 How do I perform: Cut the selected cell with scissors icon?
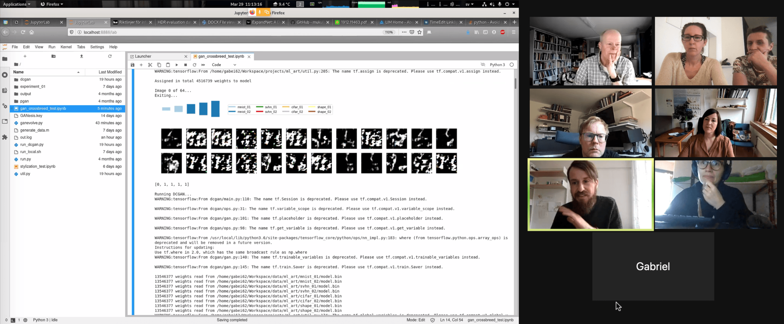coord(150,65)
